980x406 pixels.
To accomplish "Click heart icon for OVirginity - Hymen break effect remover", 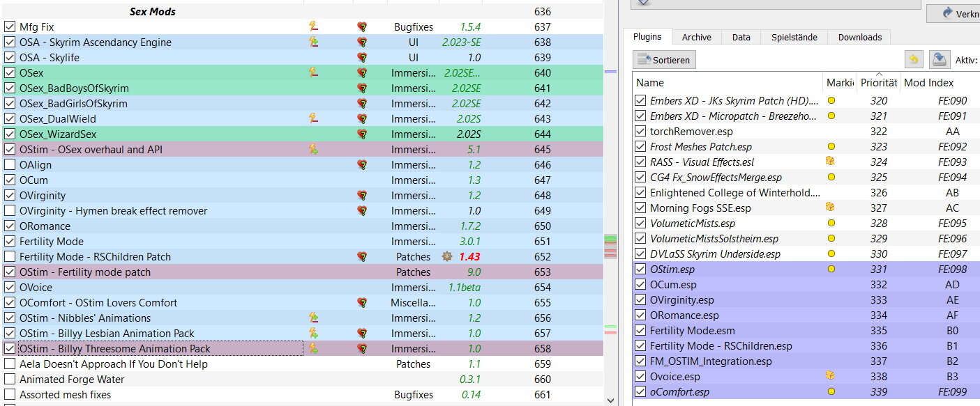I will [x=362, y=211].
